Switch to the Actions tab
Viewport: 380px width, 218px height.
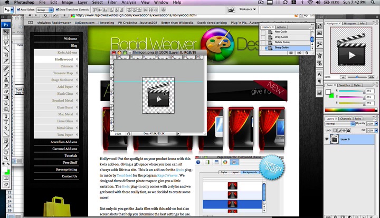281,27
